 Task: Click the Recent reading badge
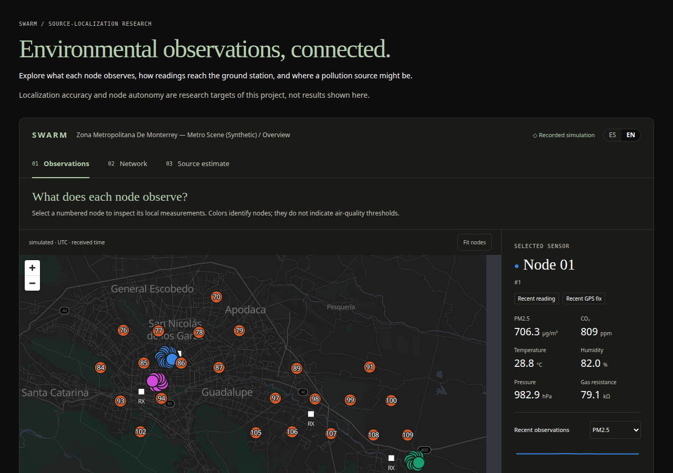(536, 299)
